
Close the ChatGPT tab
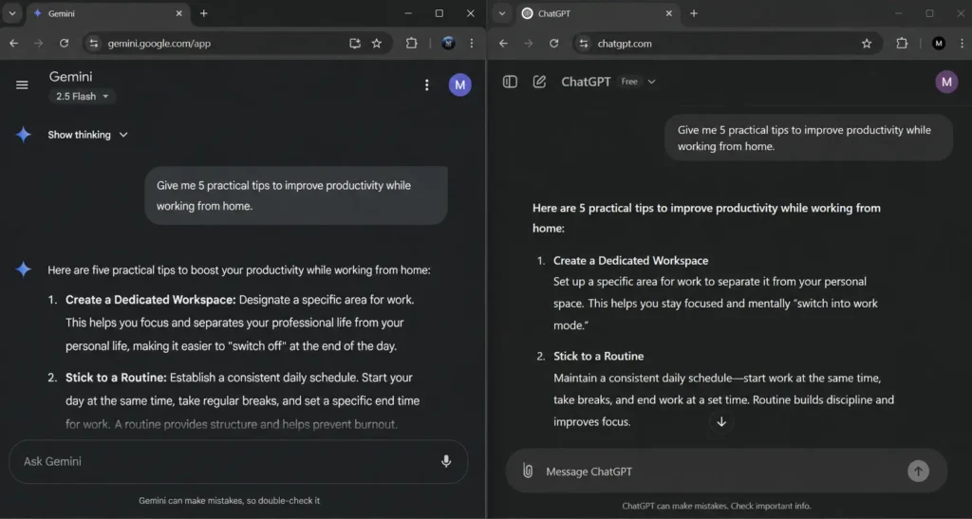(669, 13)
